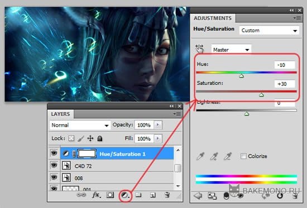This screenshot has height=208, width=307.
Task: Select the subtract-from-sample eyedropper tool
Action: [228, 156]
